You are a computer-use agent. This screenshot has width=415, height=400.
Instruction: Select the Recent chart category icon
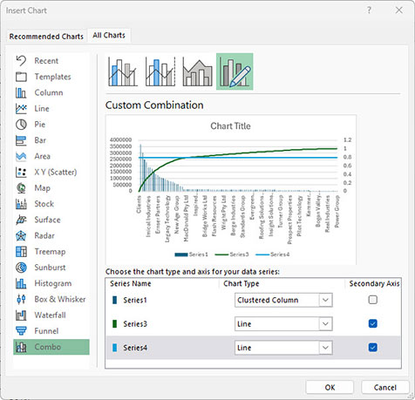[21, 61]
